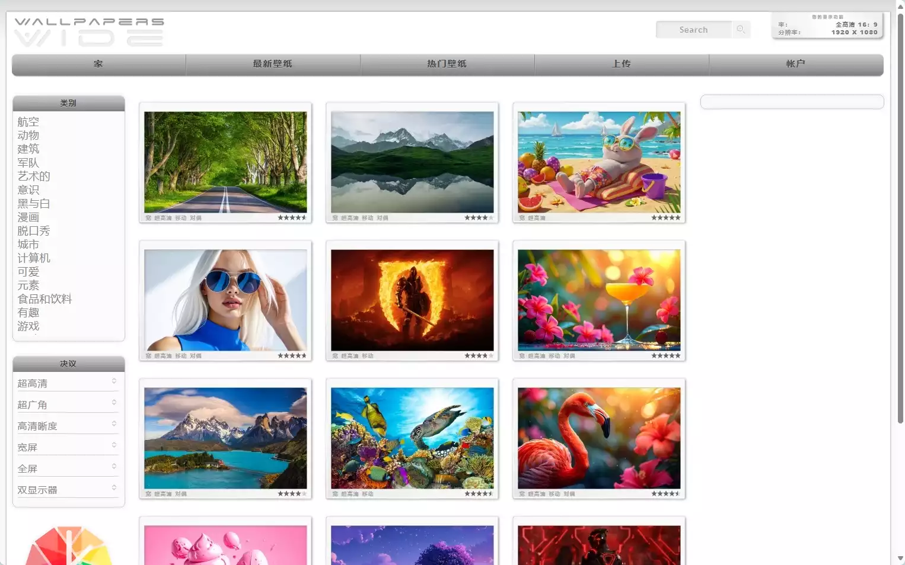Viewport: 905px width, 565px height.
Task: Open the 帐户 account tab
Action: click(x=796, y=64)
